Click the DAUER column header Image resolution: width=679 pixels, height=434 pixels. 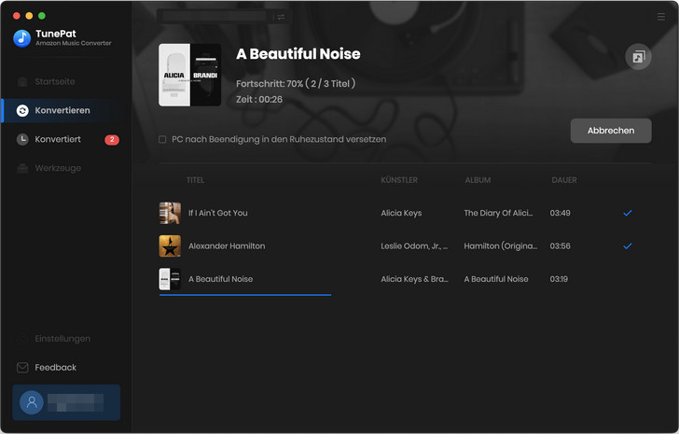(x=563, y=180)
